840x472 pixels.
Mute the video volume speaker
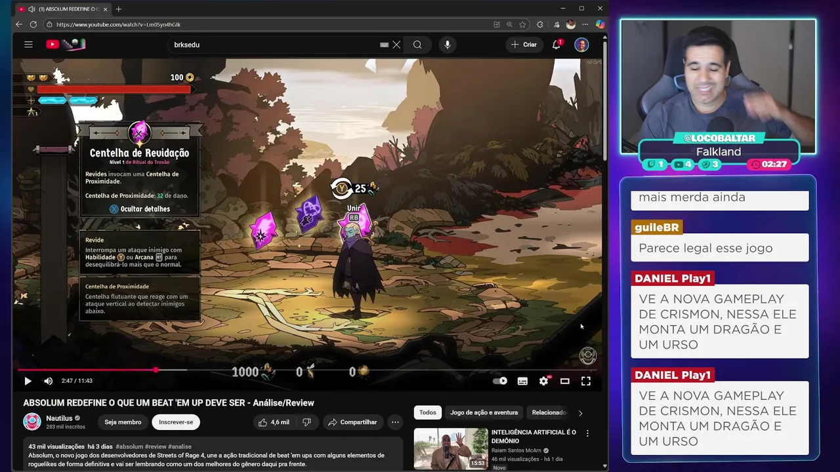pos(48,381)
